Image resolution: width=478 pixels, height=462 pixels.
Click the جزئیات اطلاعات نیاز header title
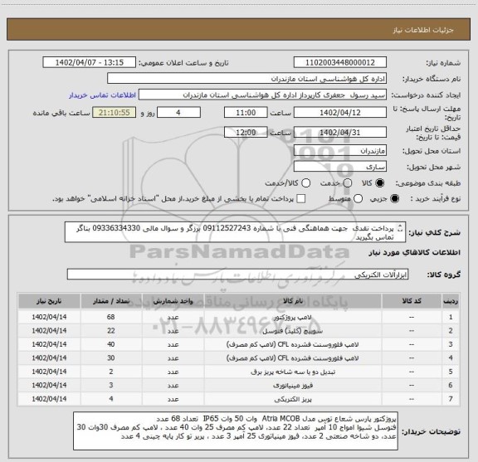click(423, 30)
